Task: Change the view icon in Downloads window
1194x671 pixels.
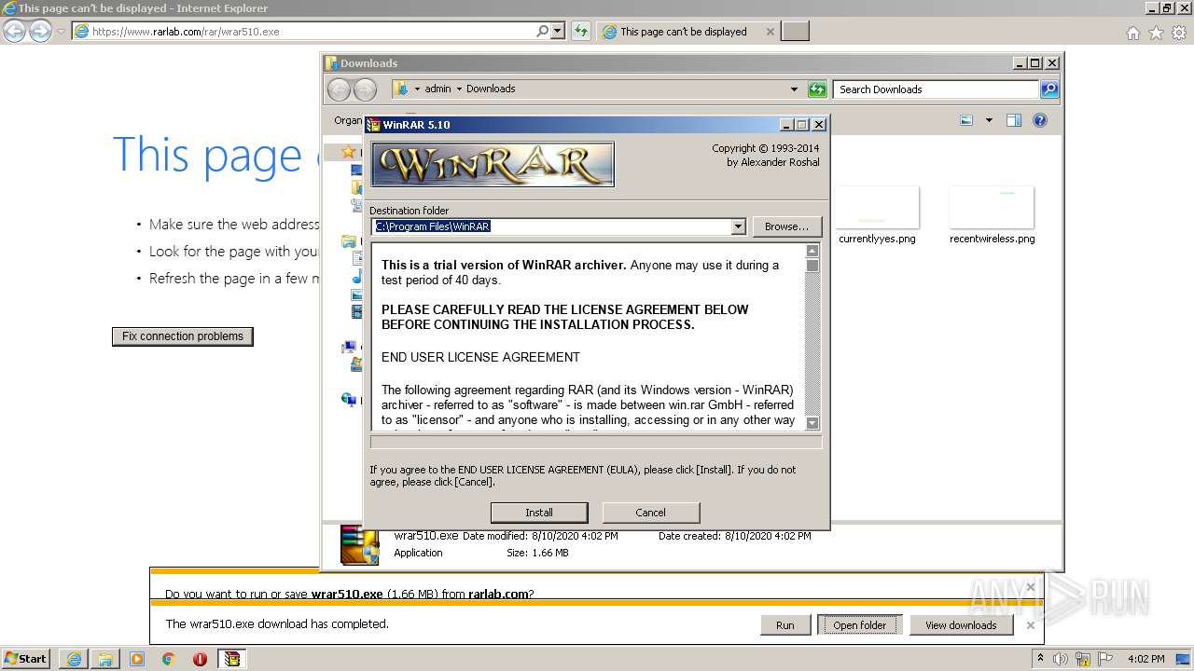Action: click(x=966, y=120)
